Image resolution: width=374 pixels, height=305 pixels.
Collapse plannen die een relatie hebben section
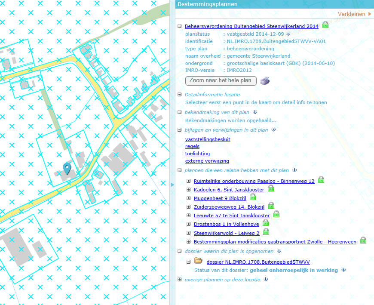(x=180, y=170)
